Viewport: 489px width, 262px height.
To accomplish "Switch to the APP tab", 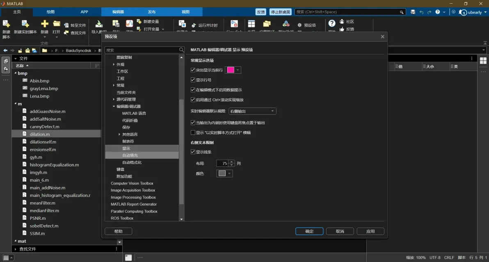I will tap(84, 12).
